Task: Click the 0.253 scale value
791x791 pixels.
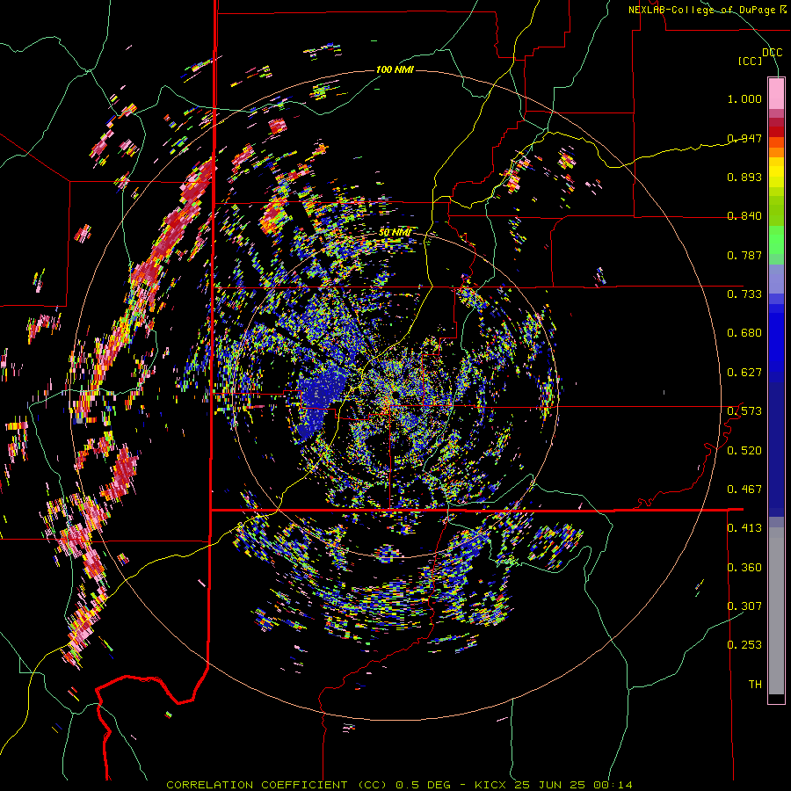Action: click(744, 645)
